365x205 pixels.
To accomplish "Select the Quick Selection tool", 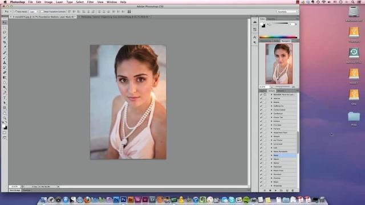I will (5, 38).
